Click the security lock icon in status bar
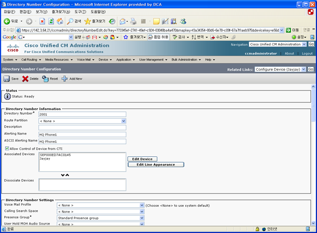This screenshot has width=317, height=233. tap(257, 229)
